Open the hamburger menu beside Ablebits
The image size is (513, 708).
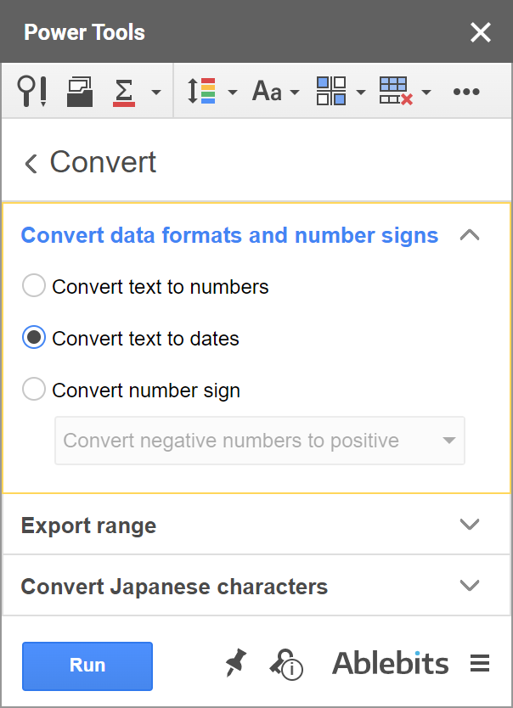tap(480, 663)
